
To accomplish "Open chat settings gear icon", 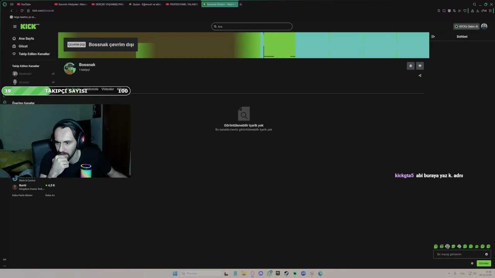I will (x=472, y=263).
